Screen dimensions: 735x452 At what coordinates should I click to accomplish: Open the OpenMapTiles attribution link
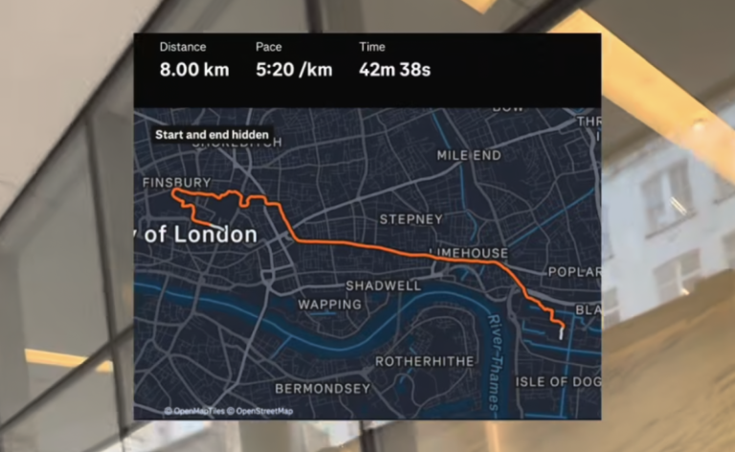194,411
